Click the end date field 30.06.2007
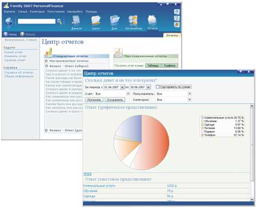Image resolution: width=257 pixels, height=208 pixels. pos(138,87)
